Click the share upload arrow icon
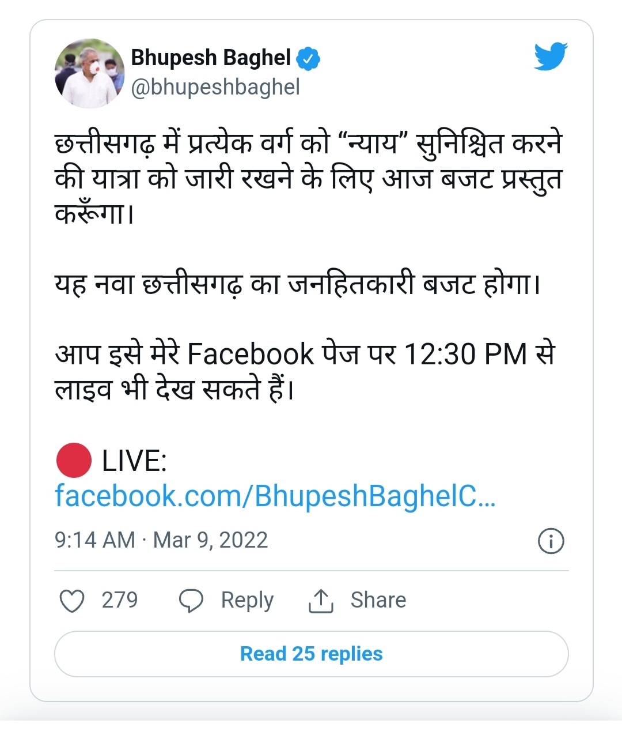 point(321,601)
